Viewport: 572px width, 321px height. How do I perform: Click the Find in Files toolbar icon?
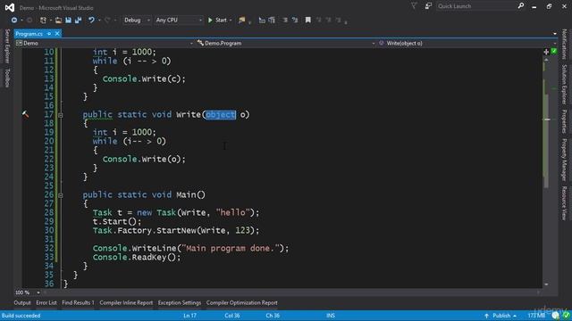pos(241,20)
